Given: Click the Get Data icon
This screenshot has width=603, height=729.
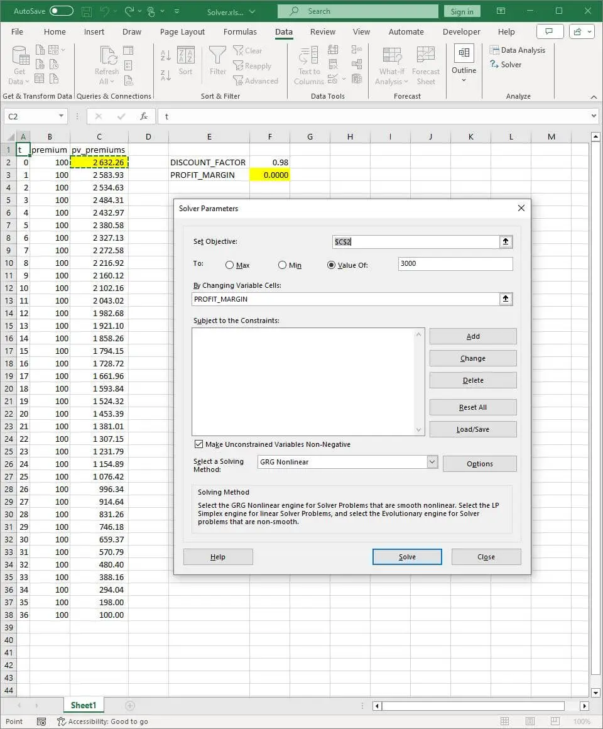Looking at the screenshot, I should [x=19, y=56].
